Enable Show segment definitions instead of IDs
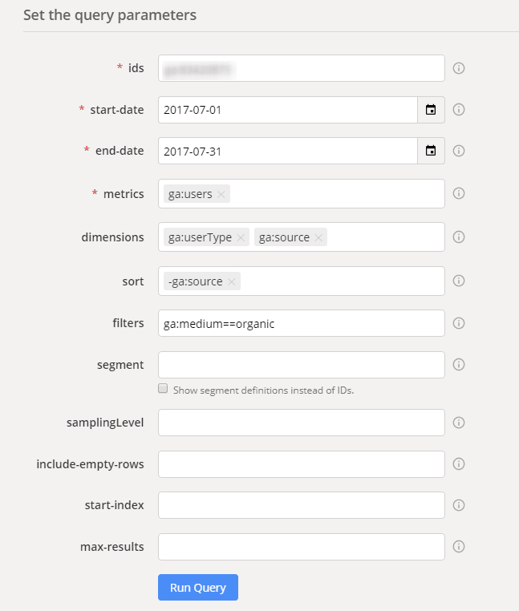Viewport: 519px width, 611px height. click(163, 388)
